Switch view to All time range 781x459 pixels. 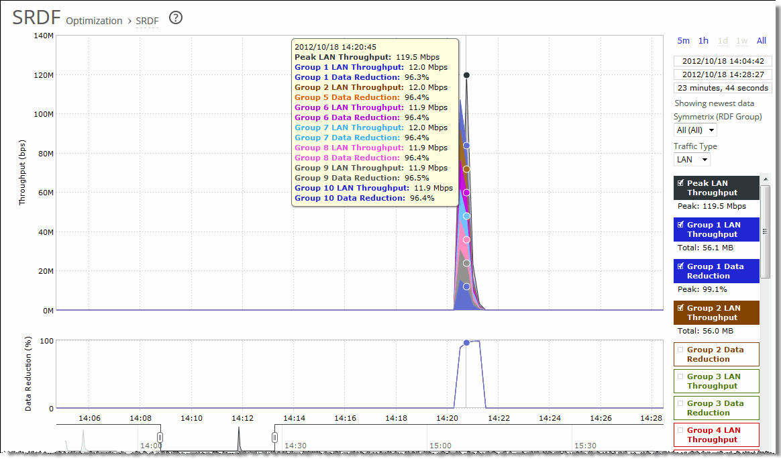click(761, 40)
